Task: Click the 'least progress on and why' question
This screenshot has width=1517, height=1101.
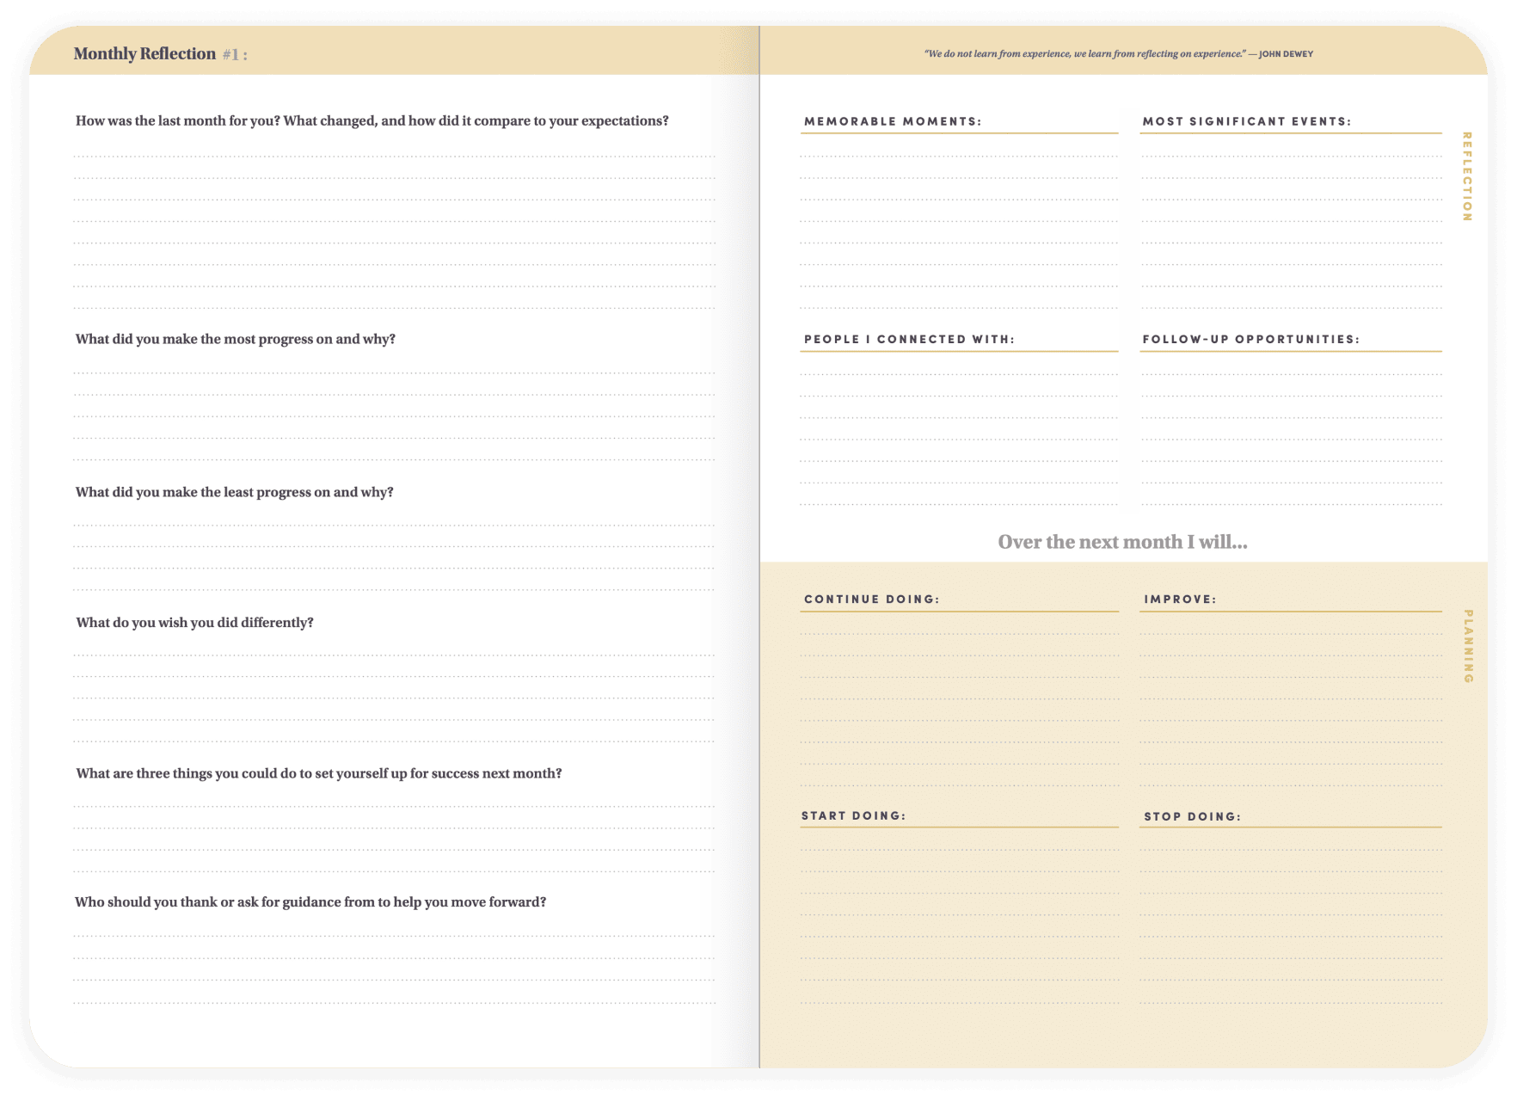Action: (x=234, y=492)
